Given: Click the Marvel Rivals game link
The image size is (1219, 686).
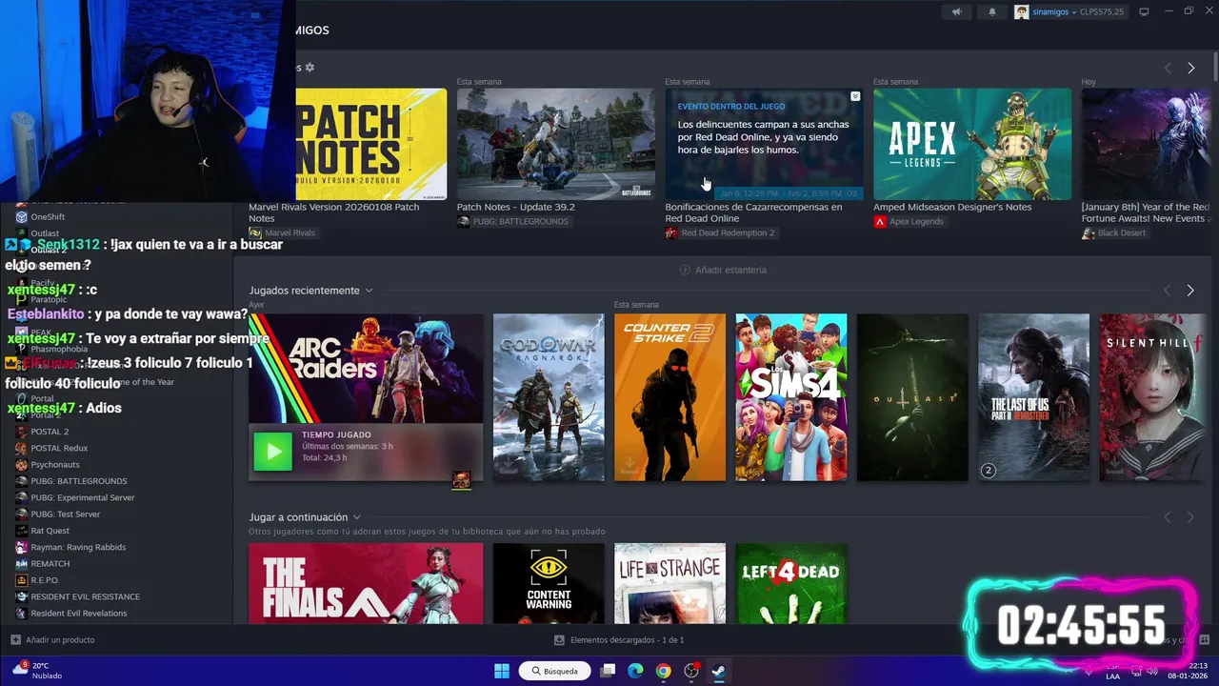Looking at the screenshot, I should point(282,232).
